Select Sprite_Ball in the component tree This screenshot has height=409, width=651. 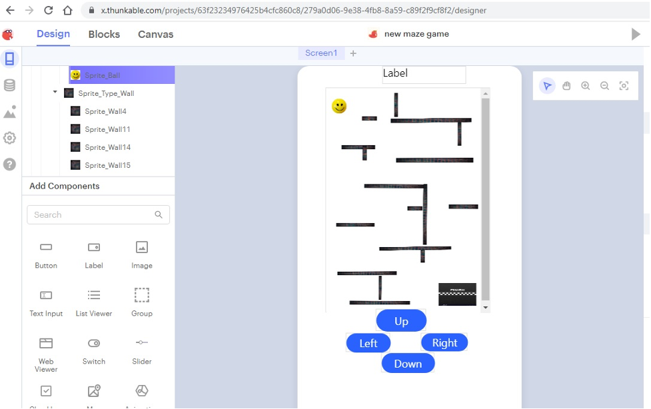point(122,75)
